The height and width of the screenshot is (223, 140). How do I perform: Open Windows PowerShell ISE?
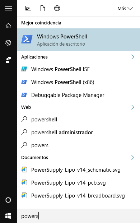pos(79,69)
